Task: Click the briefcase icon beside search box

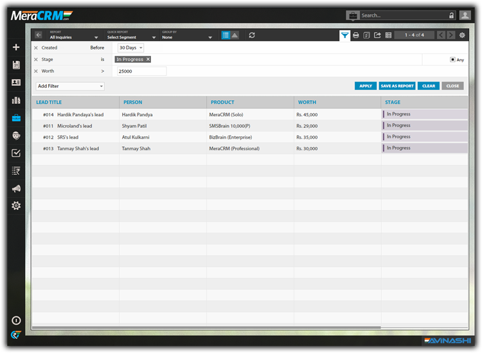Action: coord(353,15)
